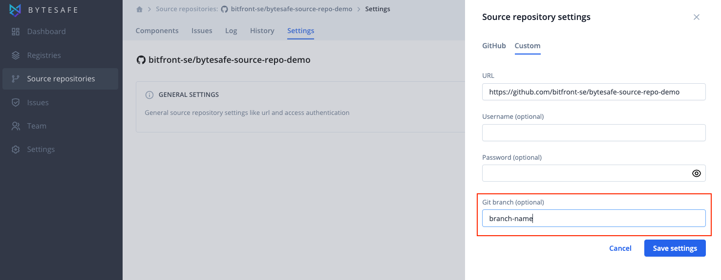Click Save settings button
The height and width of the screenshot is (280, 721).
pos(675,248)
